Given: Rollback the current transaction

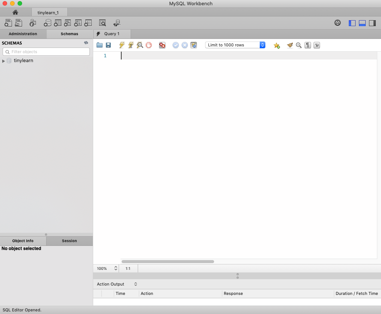Looking at the screenshot, I should [185, 45].
